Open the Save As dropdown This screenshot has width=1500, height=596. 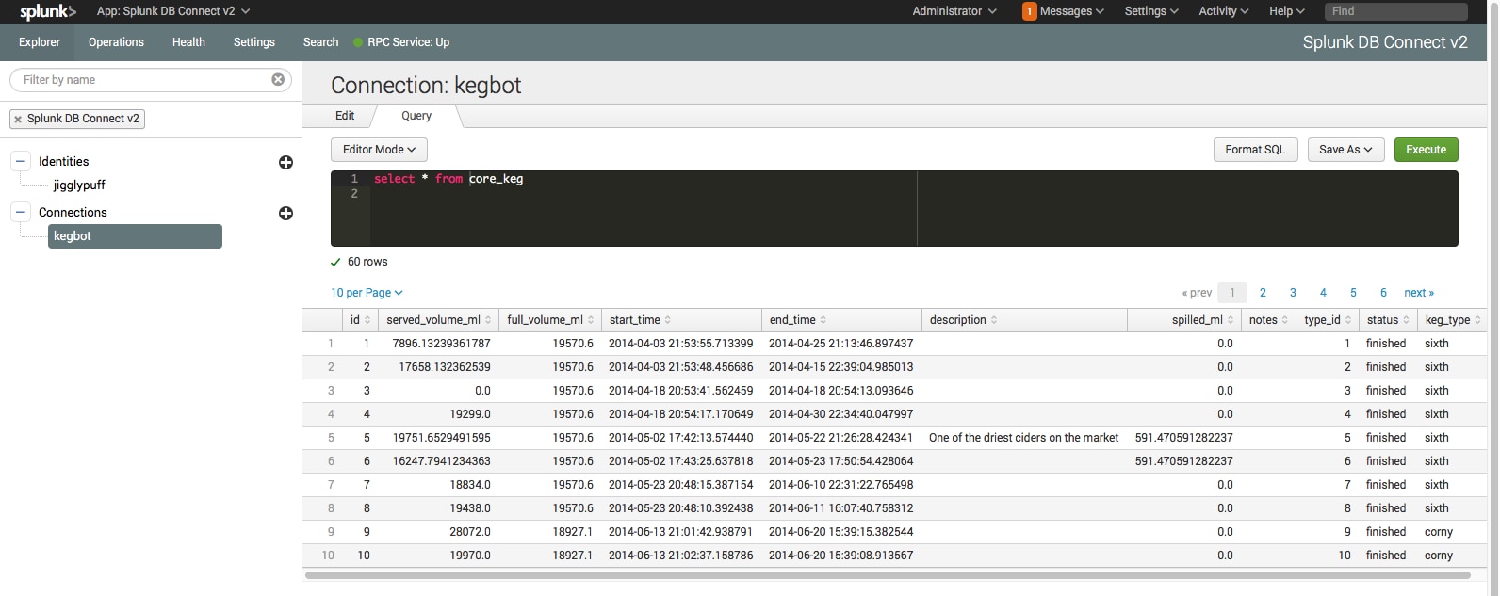click(x=1345, y=150)
